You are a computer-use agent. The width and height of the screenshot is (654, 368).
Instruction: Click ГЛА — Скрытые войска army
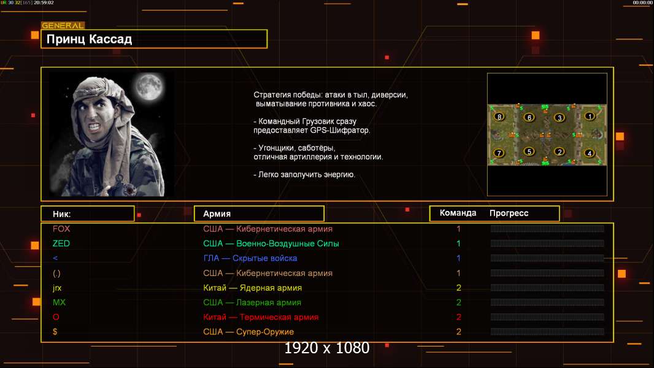(250, 258)
